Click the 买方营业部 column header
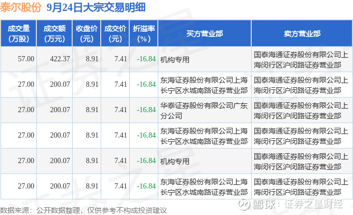The width and height of the screenshot is (353, 215). [205, 34]
